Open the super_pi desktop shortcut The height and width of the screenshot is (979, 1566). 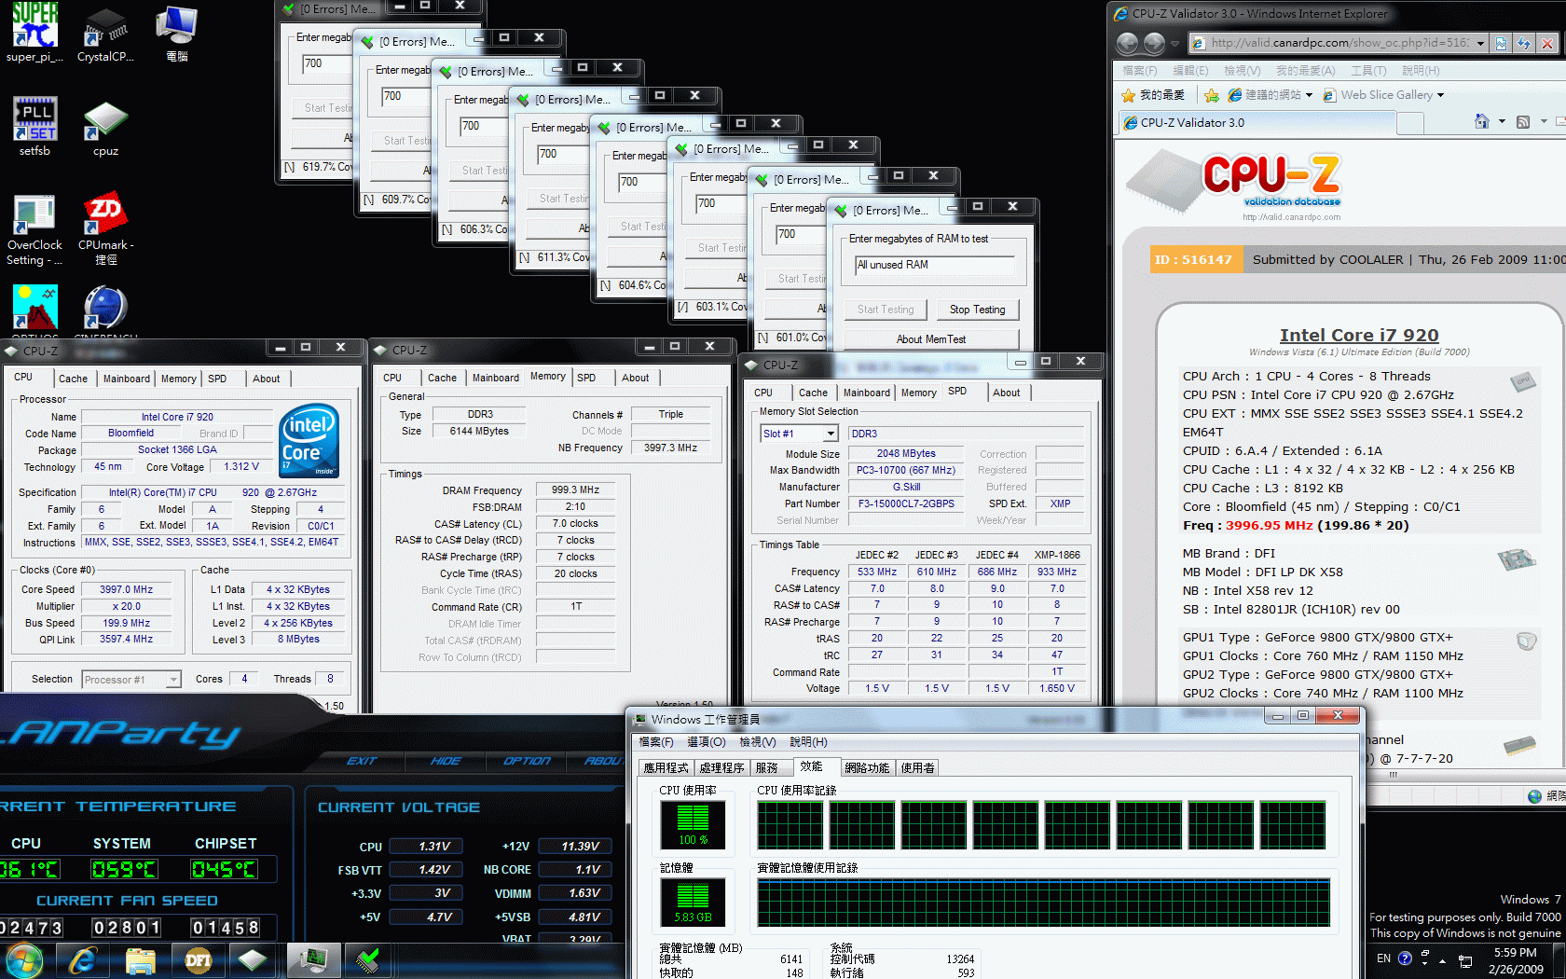(34, 33)
